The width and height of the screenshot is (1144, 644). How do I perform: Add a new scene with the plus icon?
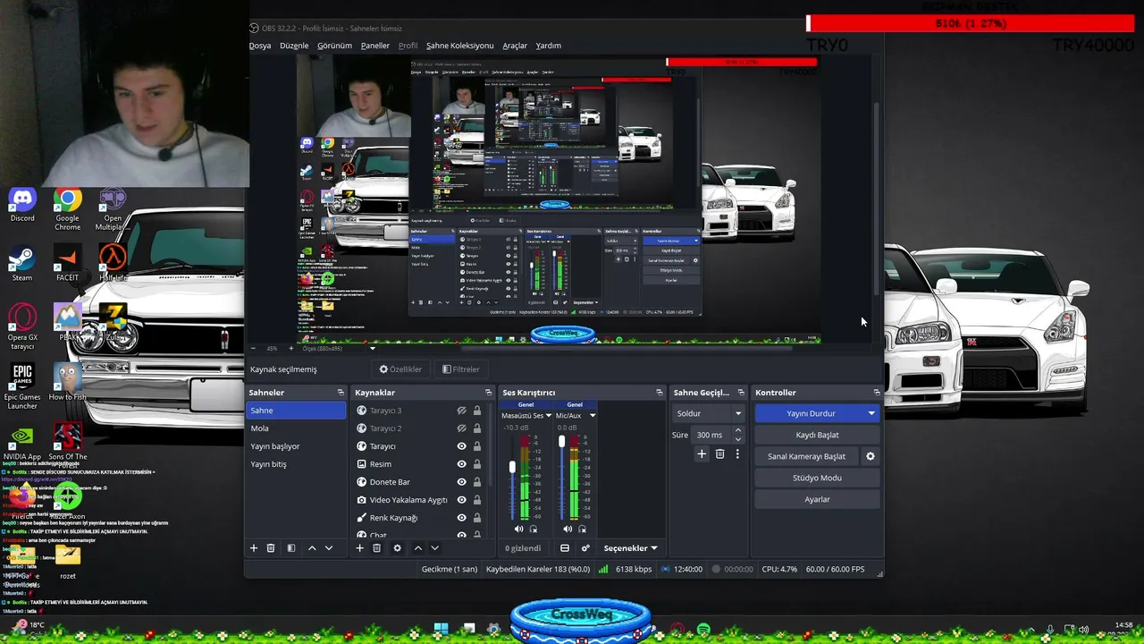point(254,548)
